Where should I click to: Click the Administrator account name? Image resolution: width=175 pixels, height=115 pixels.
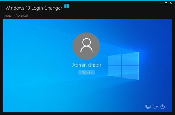point(87,65)
